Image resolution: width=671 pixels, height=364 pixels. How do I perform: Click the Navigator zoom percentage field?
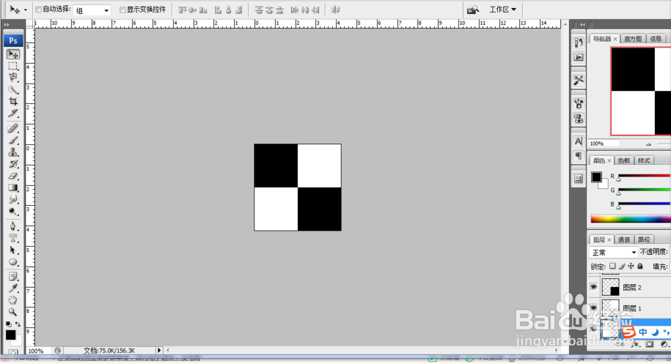605,143
